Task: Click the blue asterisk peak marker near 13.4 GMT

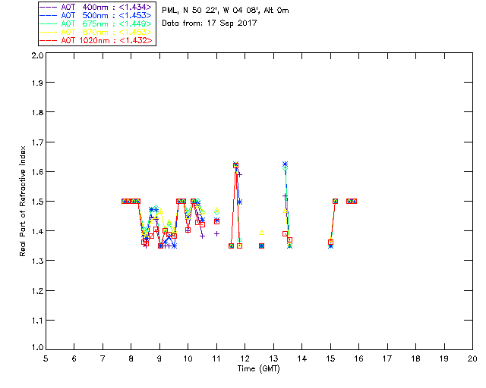Action: pyautogui.click(x=286, y=164)
